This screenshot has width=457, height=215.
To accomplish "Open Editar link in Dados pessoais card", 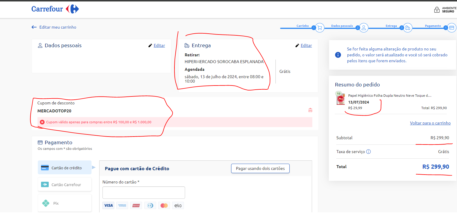I will tap(159, 45).
